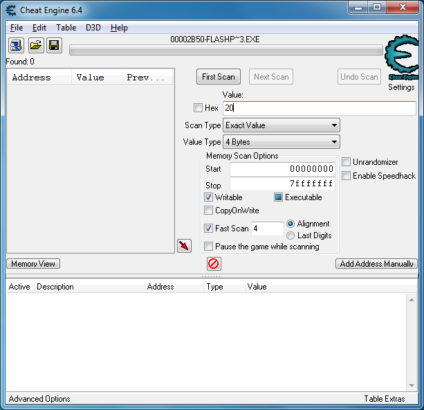Click the floppy disk save icon
This screenshot has width=424, height=410.
[55, 45]
